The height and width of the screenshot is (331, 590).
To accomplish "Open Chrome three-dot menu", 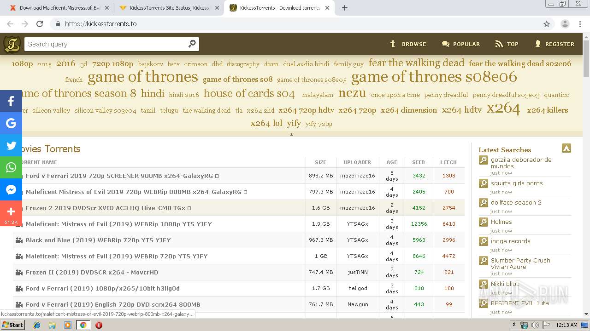I will [x=580, y=24].
